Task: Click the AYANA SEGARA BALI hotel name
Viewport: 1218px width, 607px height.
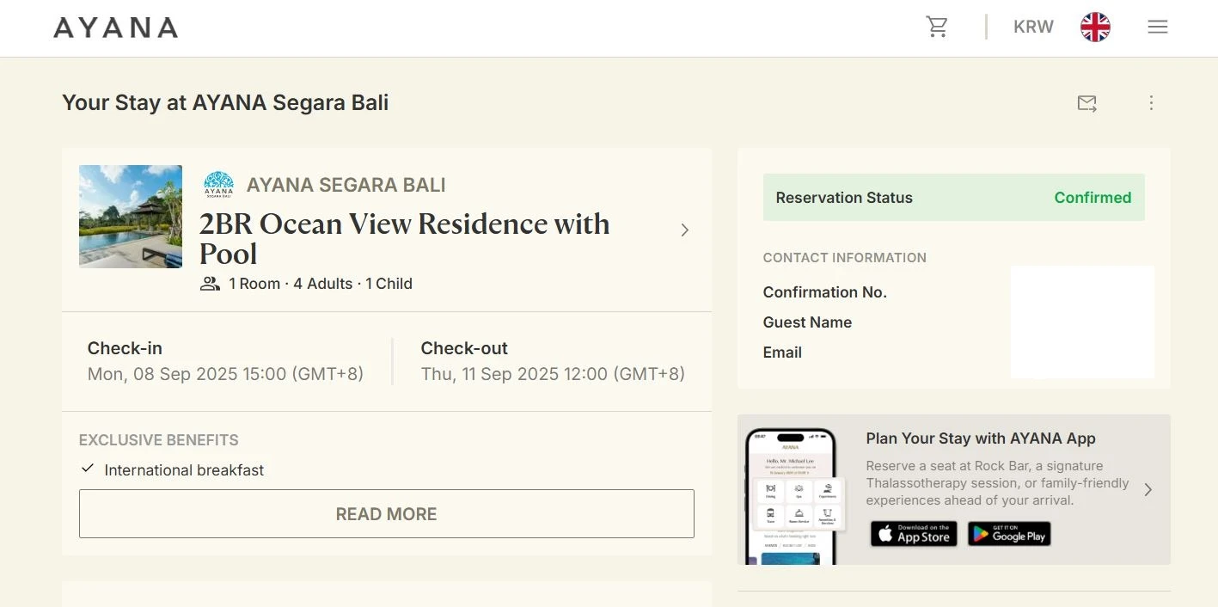Action: pos(346,185)
